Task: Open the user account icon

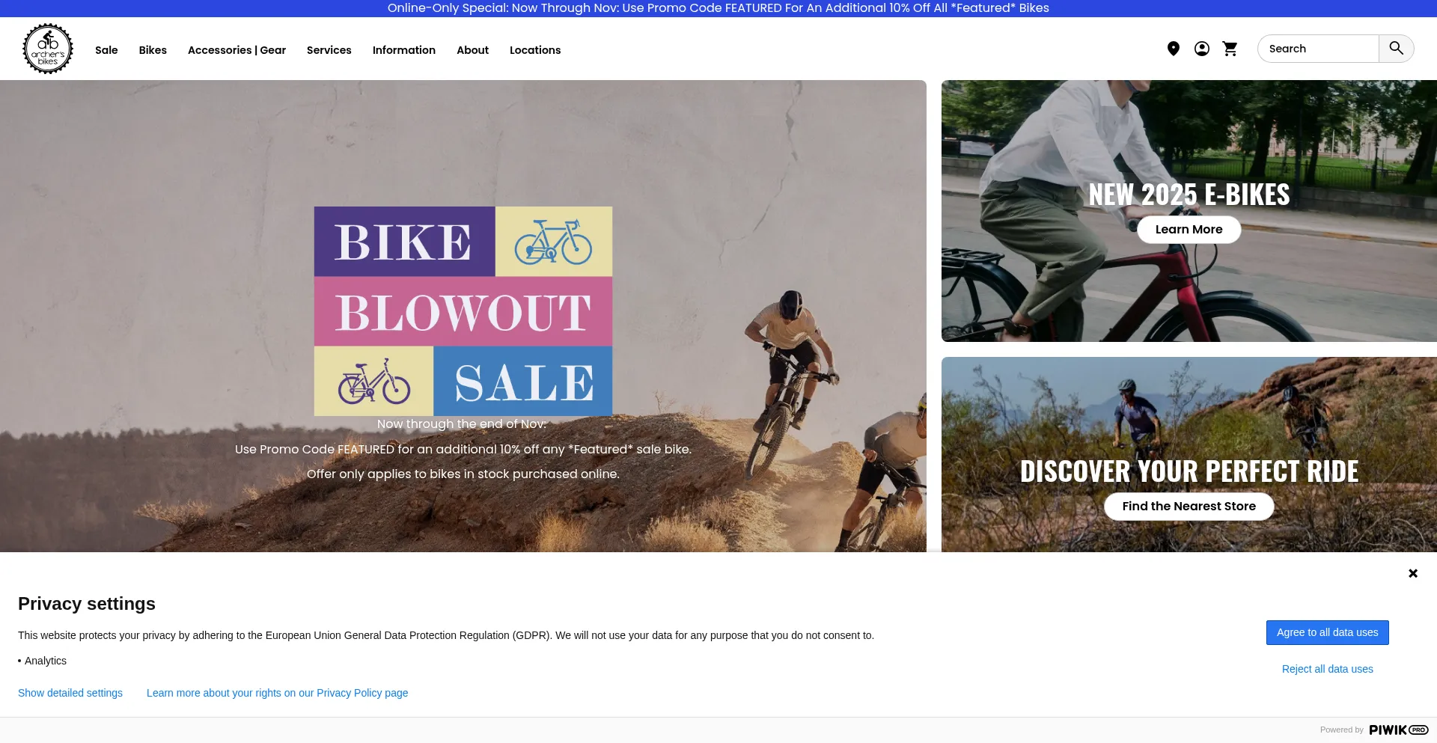Action: (1202, 49)
